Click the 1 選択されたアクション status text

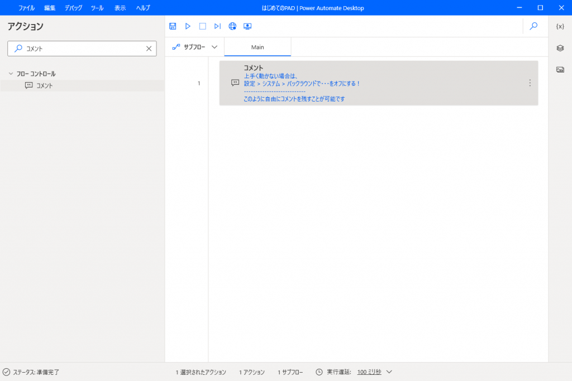[201, 372]
